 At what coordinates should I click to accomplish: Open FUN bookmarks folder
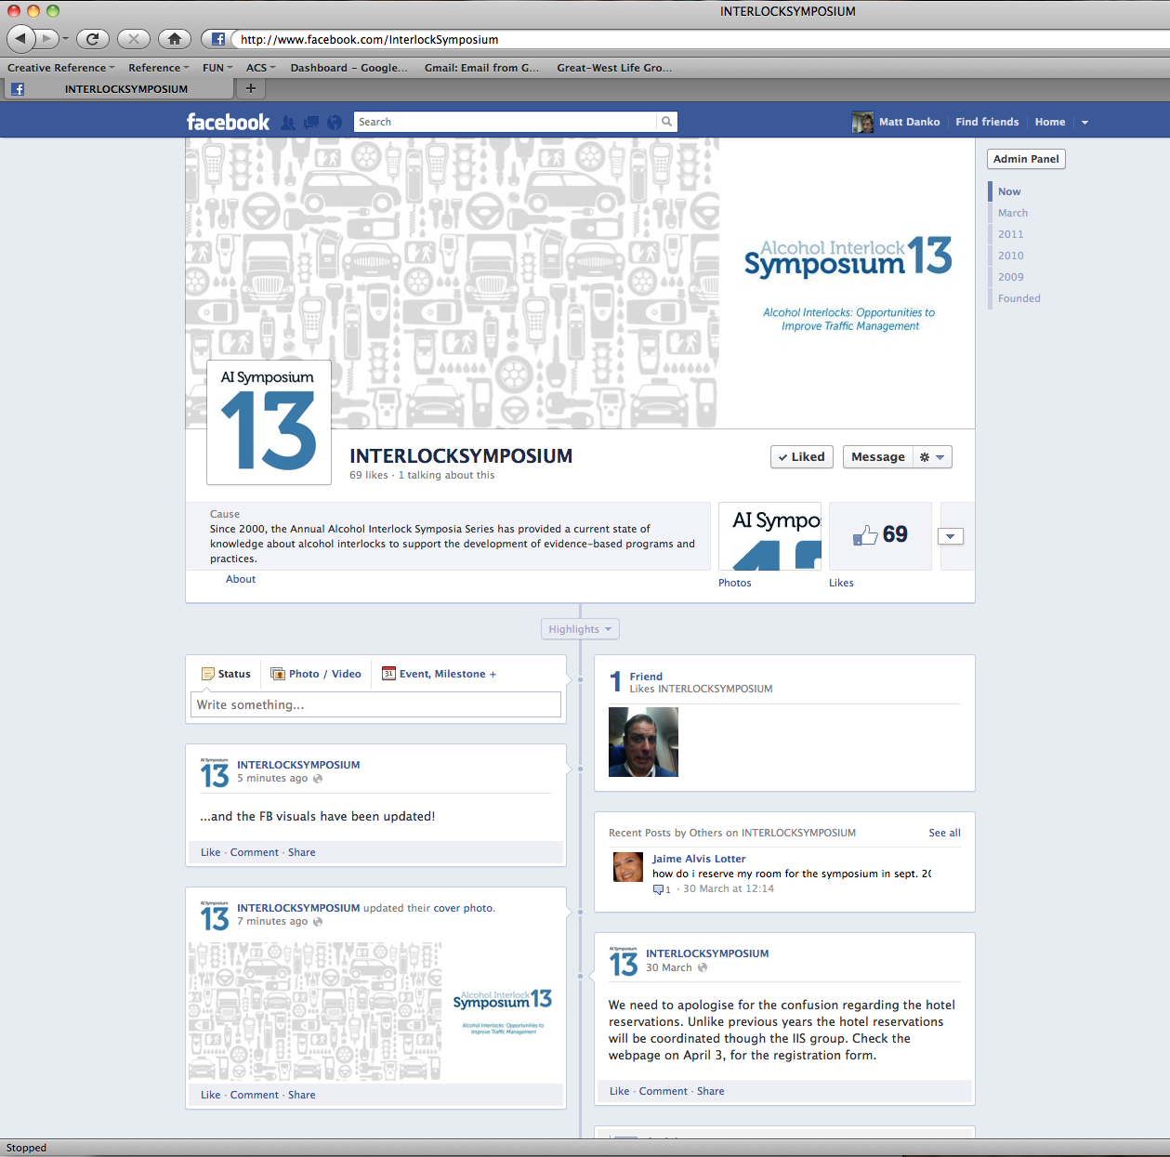click(217, 68)
